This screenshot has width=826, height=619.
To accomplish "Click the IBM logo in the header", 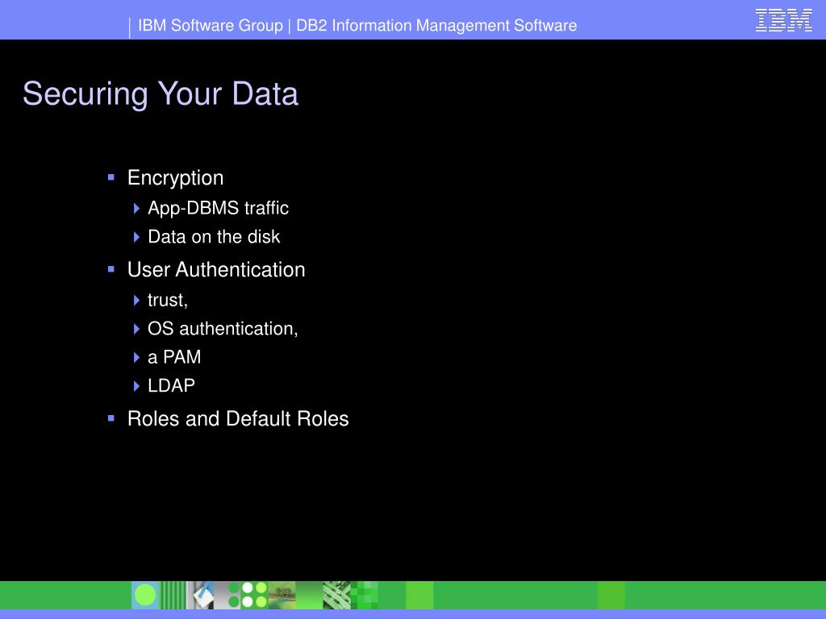I will (x=783, y=20).
